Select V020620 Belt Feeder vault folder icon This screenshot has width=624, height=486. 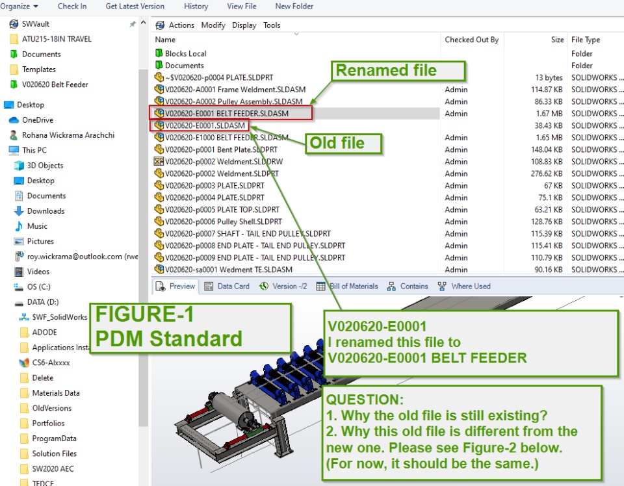[x=14, y=84]
